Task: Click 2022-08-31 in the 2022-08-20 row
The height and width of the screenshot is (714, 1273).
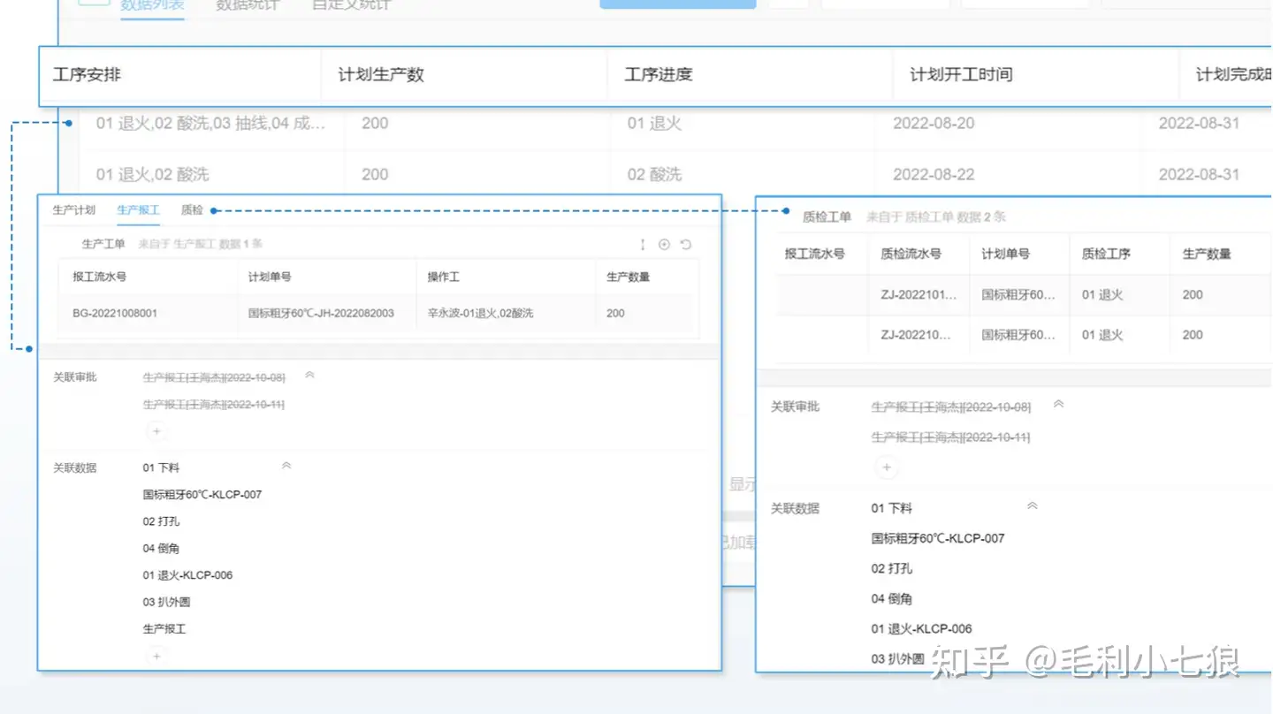Action: tap(1200, 124)
